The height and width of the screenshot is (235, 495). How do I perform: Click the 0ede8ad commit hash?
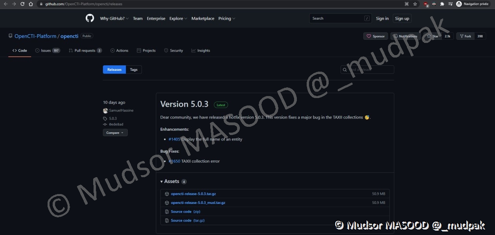click(116, 124)
